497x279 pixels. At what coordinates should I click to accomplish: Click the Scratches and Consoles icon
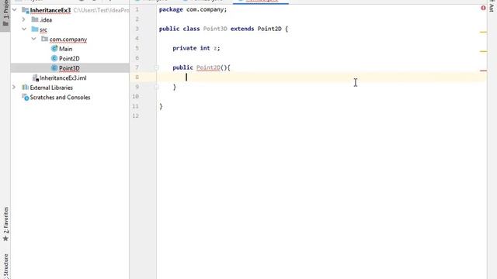(x=26, y=98)
